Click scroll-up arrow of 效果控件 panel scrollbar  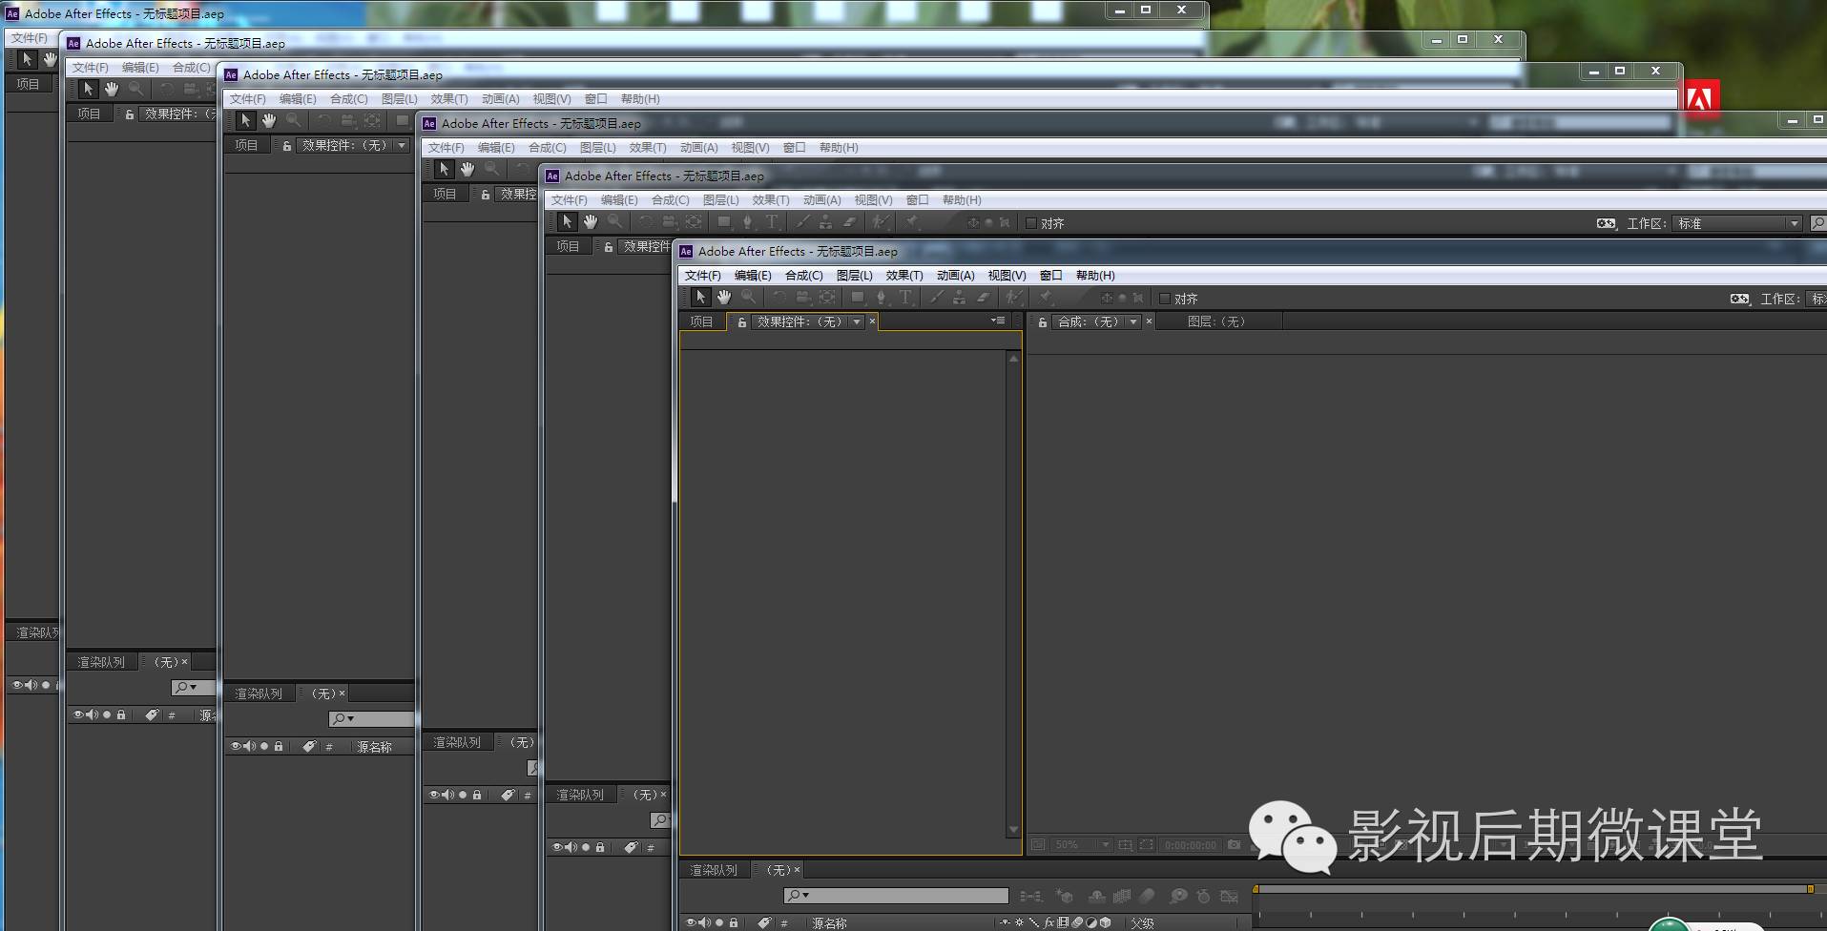1013,359
